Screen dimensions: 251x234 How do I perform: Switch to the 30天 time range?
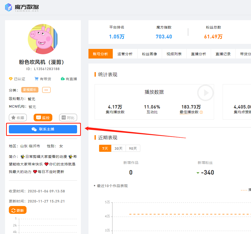119,149
